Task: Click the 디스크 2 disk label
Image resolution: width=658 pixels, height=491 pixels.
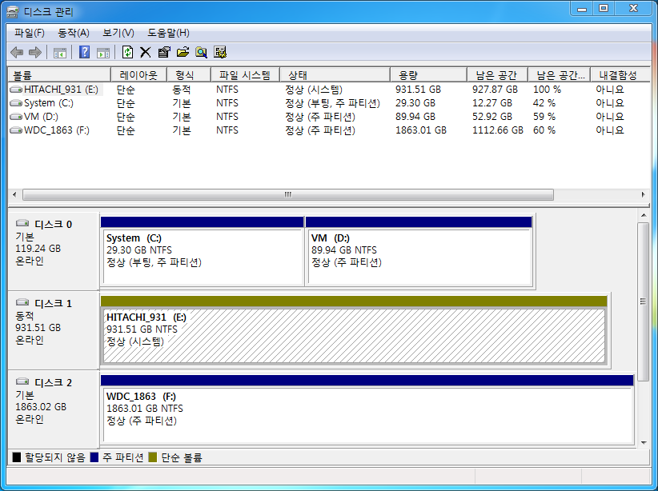Action: [x=53, y=383]
